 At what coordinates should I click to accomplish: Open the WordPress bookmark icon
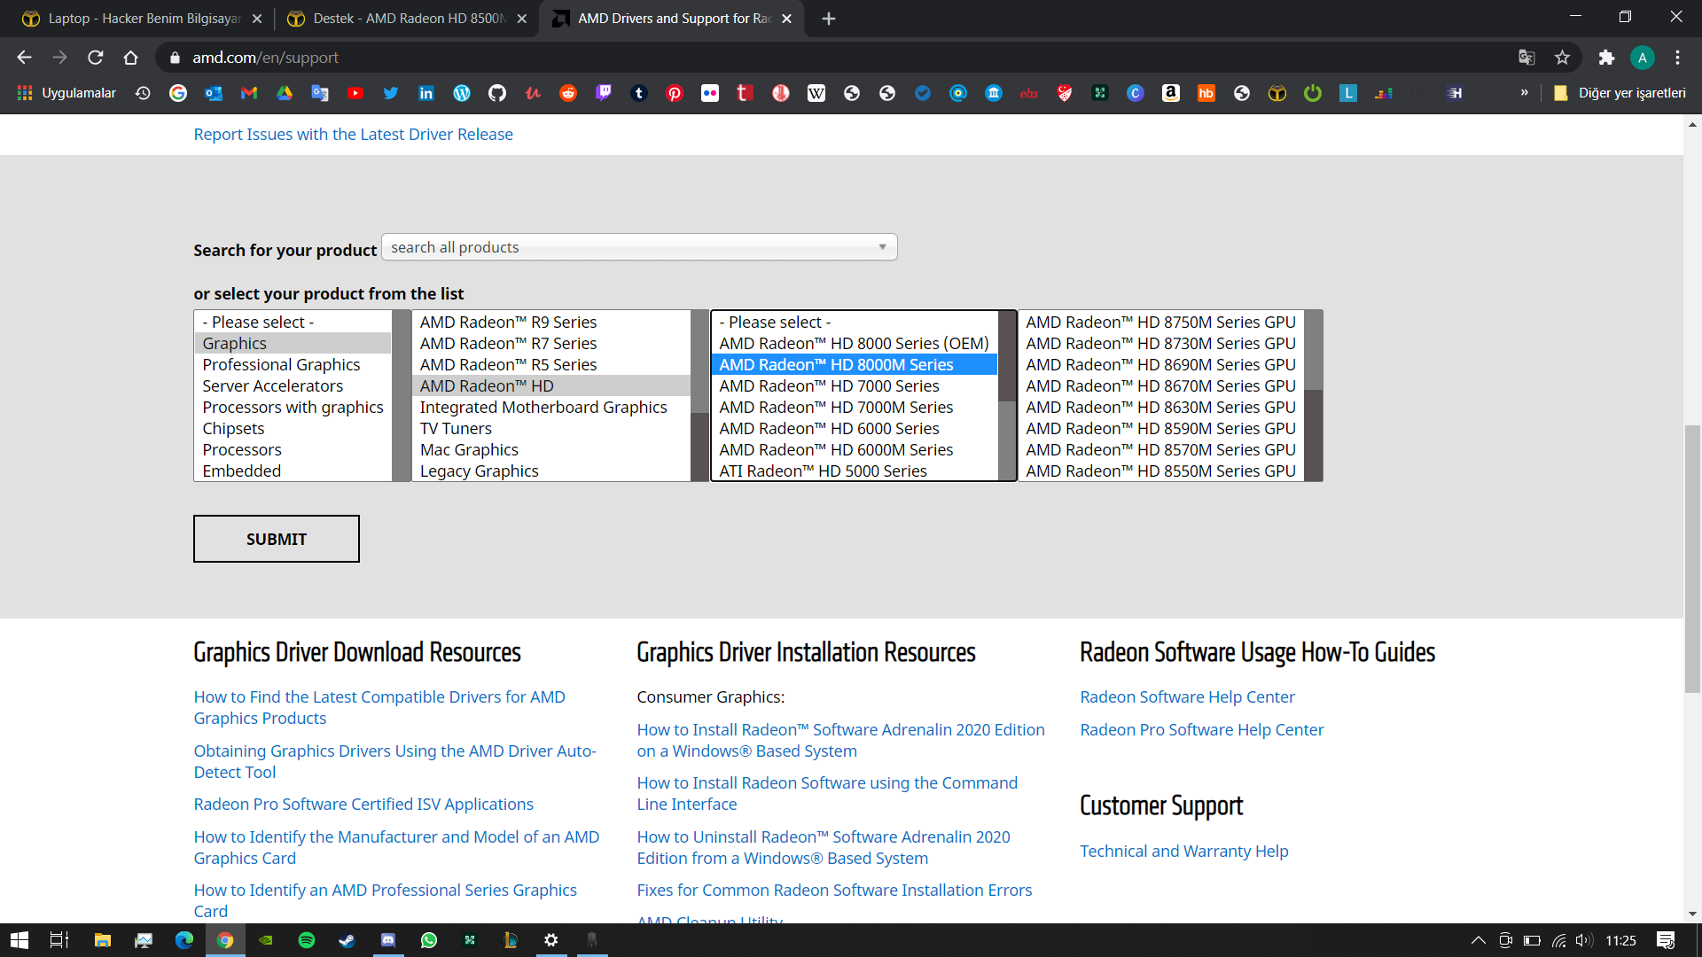[x=462, y=93]
